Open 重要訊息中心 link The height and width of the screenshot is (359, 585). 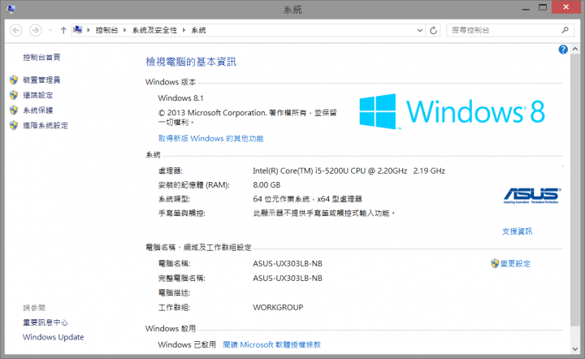click(x=45, y=322)
